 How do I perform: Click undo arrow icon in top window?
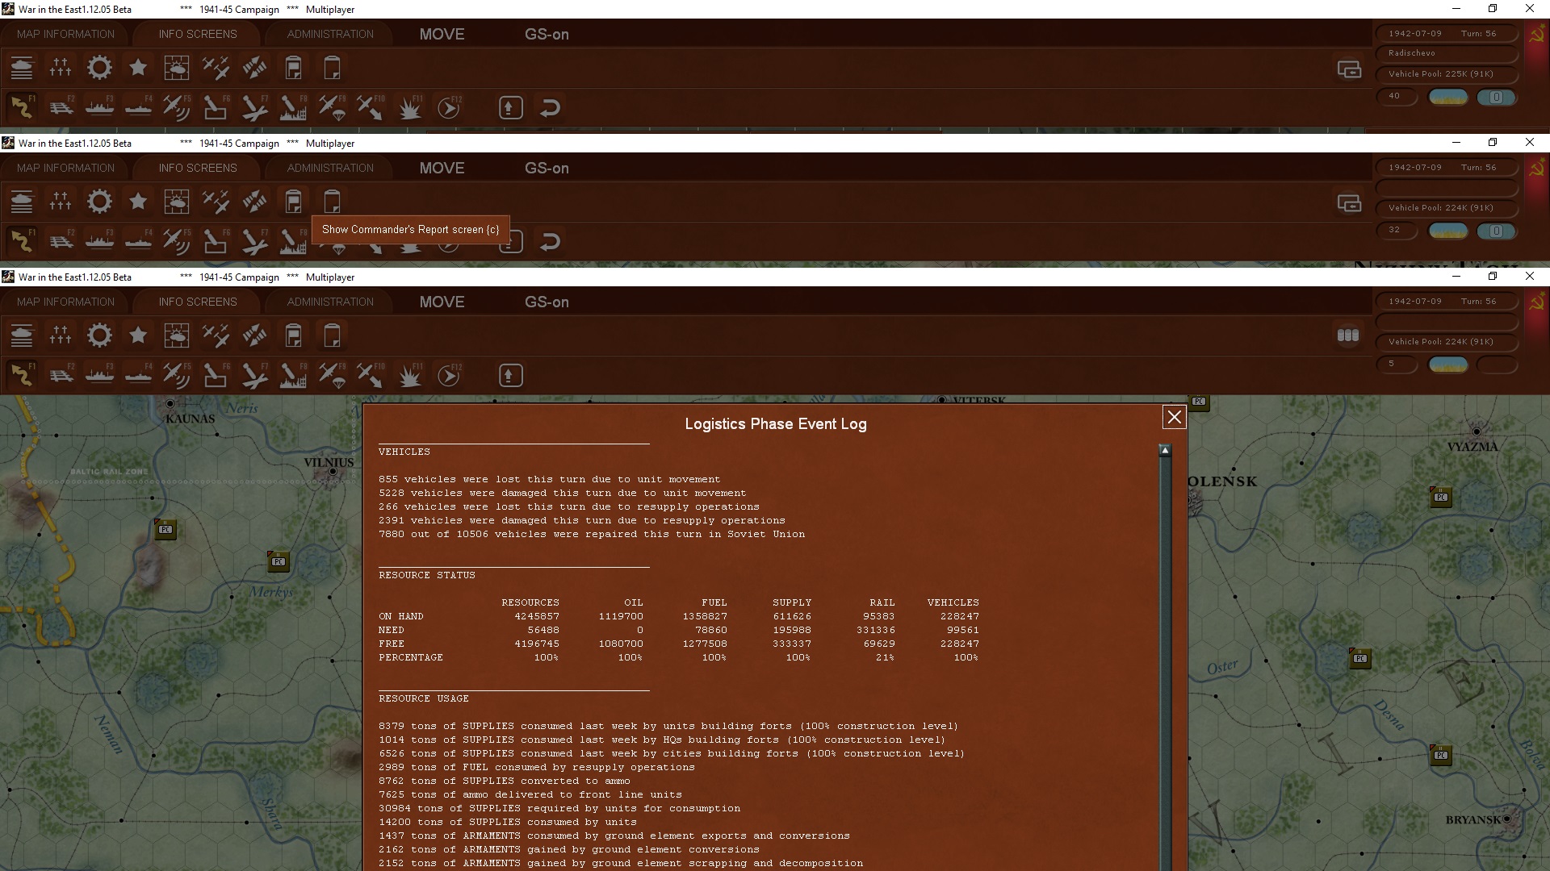click(550, 107)
